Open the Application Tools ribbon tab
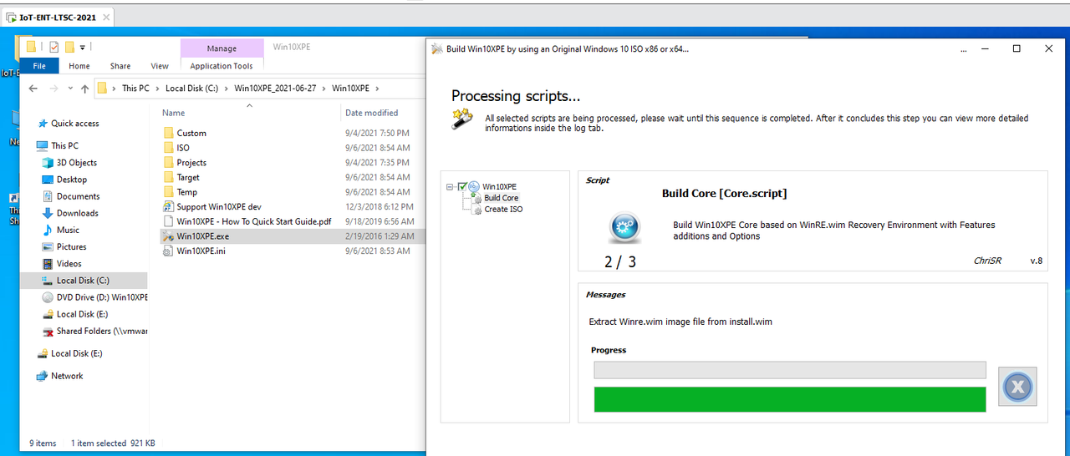 point(222,66)
